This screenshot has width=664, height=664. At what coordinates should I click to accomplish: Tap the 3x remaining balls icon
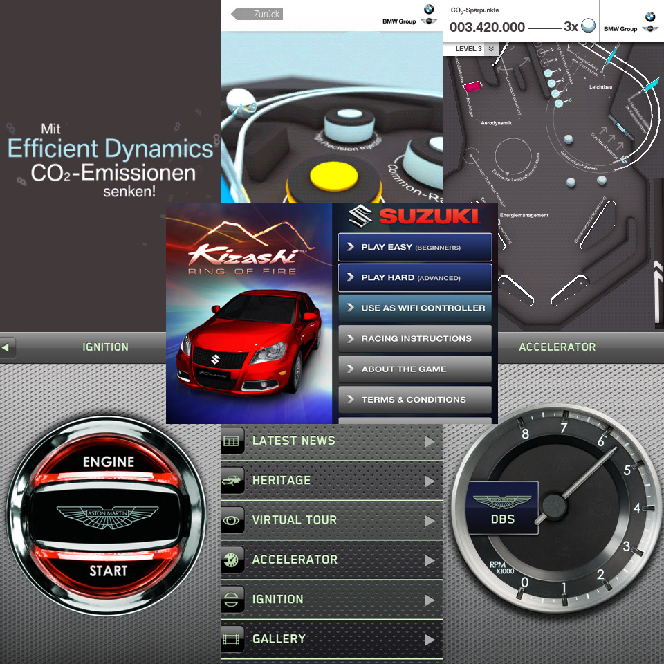point(588,26)
